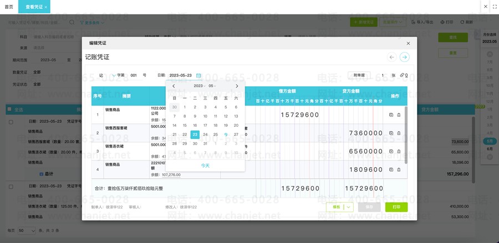Switch to the 首页 tab

(9, 7)
